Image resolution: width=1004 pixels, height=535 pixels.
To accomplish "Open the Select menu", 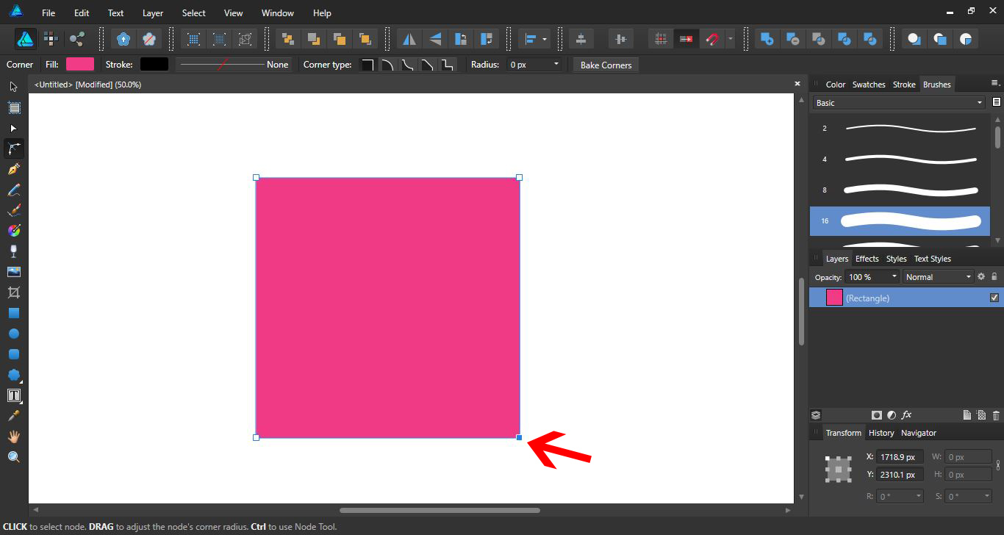I will pyautogui.click(x=194, y=13).
